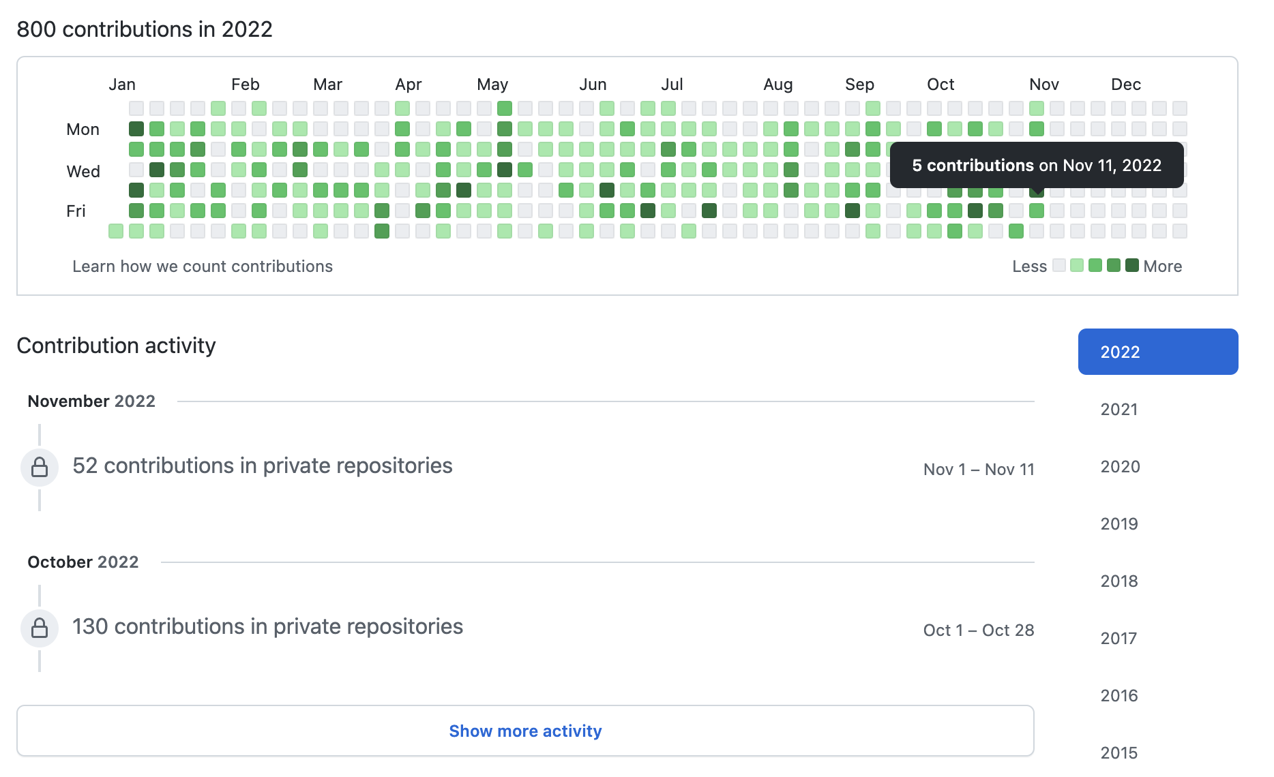Jump to the 2017 contributions

[1119, 638]
